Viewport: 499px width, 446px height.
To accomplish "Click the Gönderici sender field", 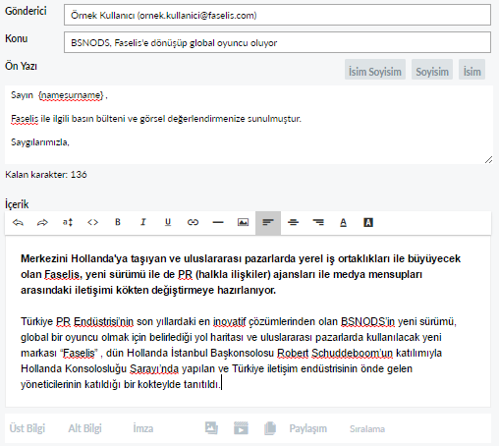I will coord(277,15).
